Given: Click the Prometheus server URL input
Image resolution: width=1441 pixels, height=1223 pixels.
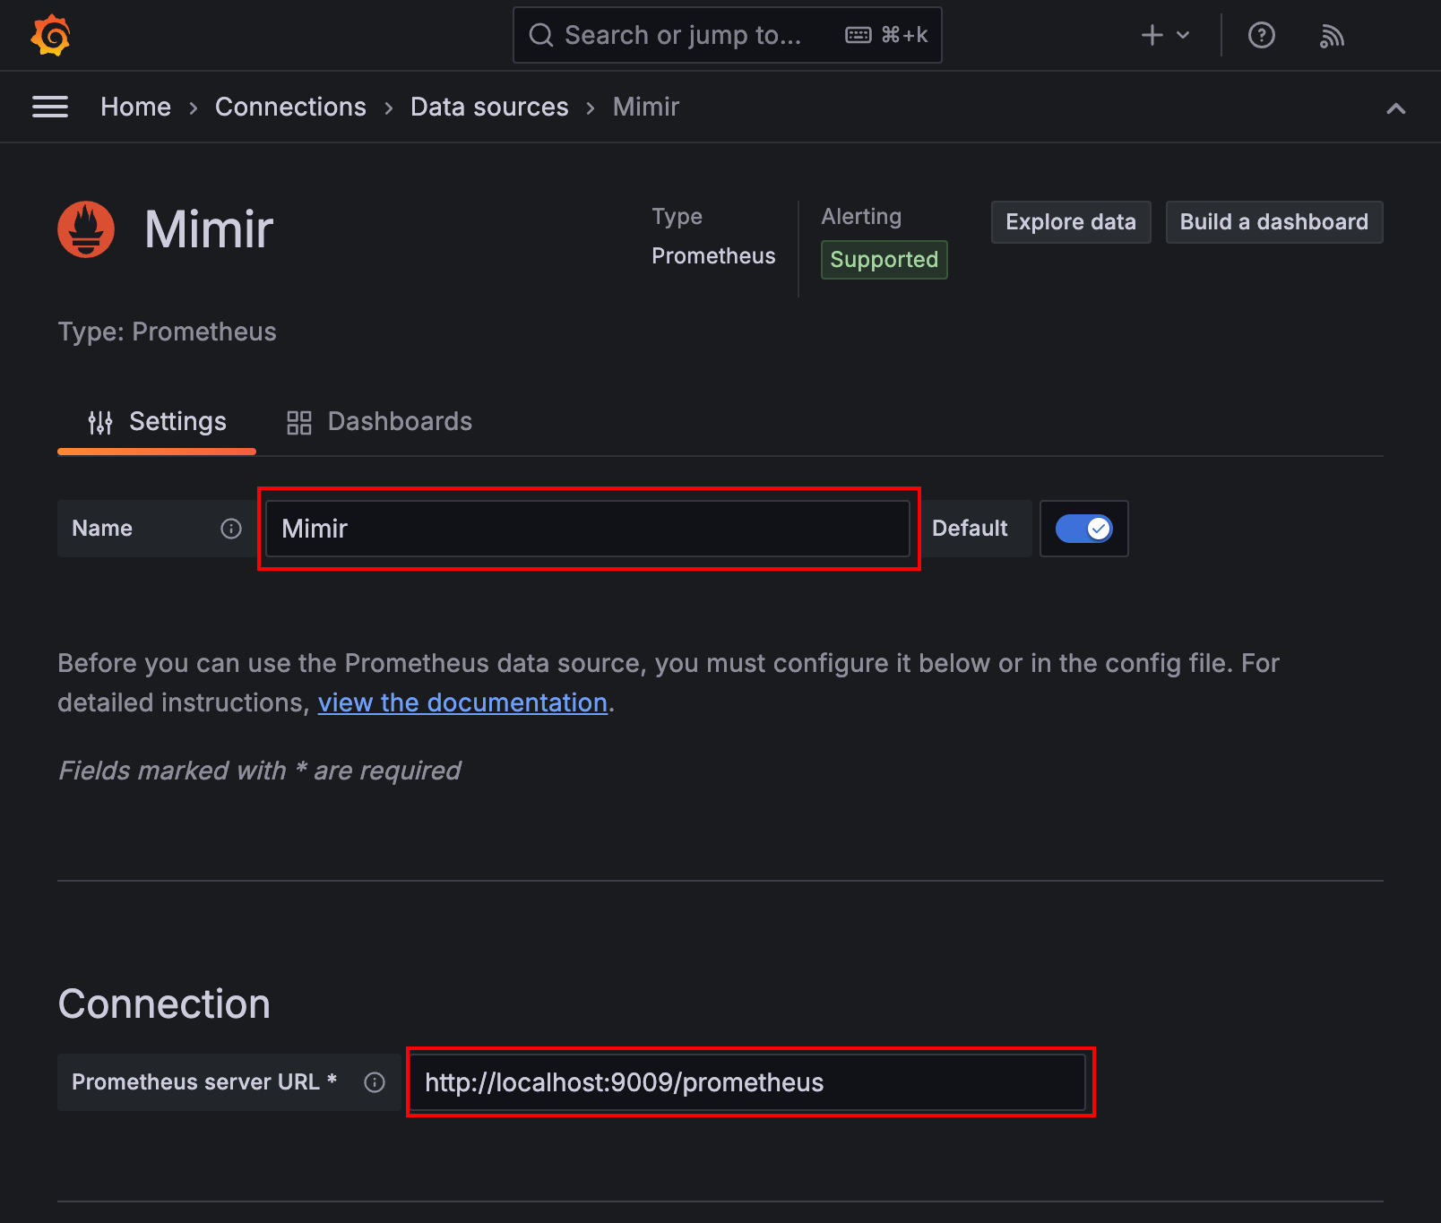Looking at the screenshot, I should click(748, 1082).
